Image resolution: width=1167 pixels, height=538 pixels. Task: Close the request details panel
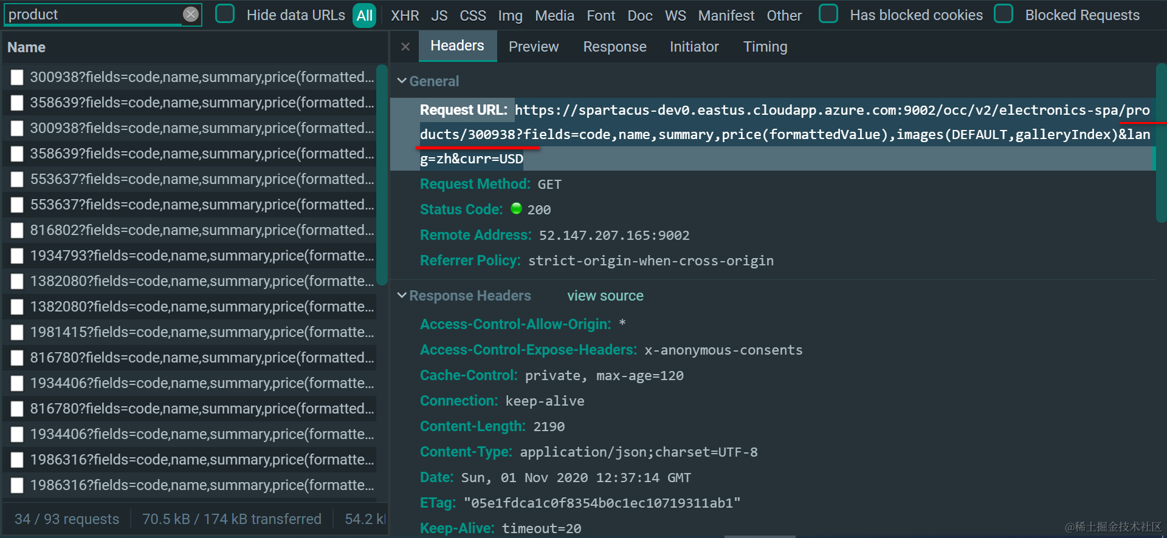(x=405, y=47)
